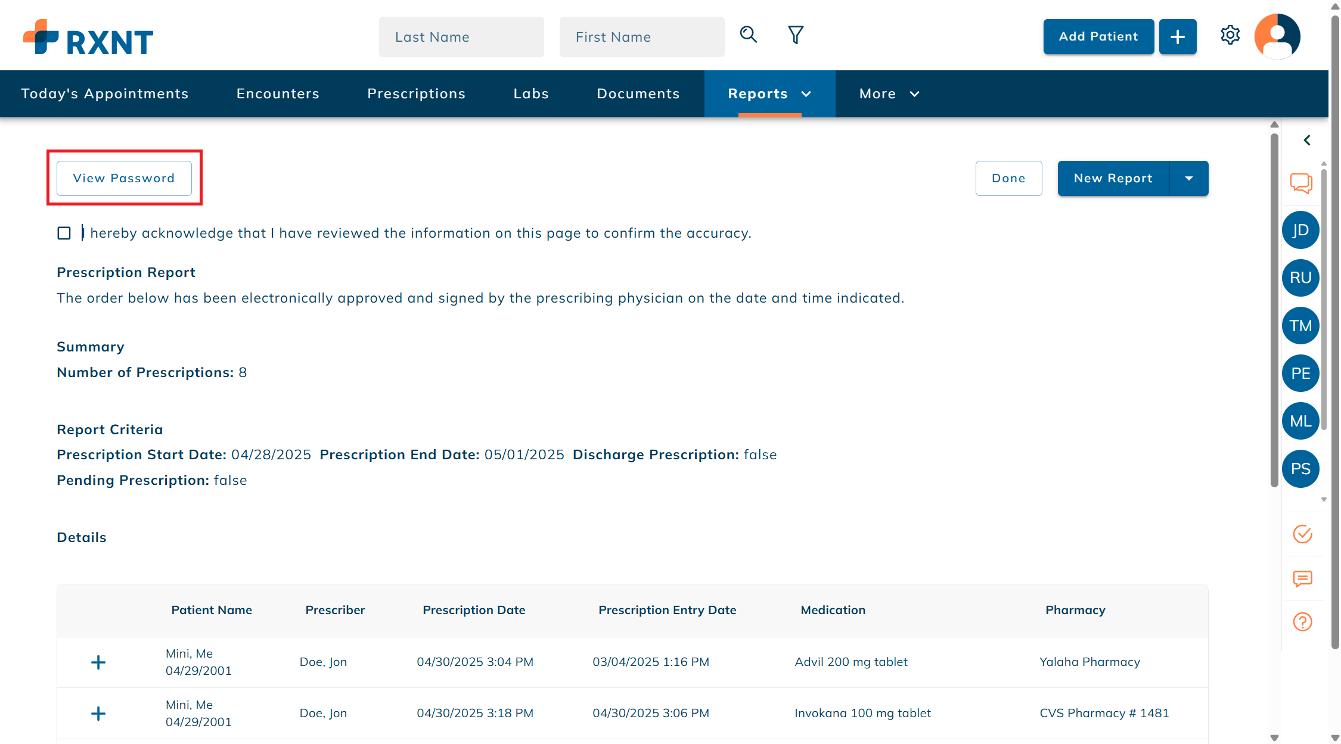Viewport: 1341px width, 744px height.
Task: Open the Documents tab
Action: (638, 94)
